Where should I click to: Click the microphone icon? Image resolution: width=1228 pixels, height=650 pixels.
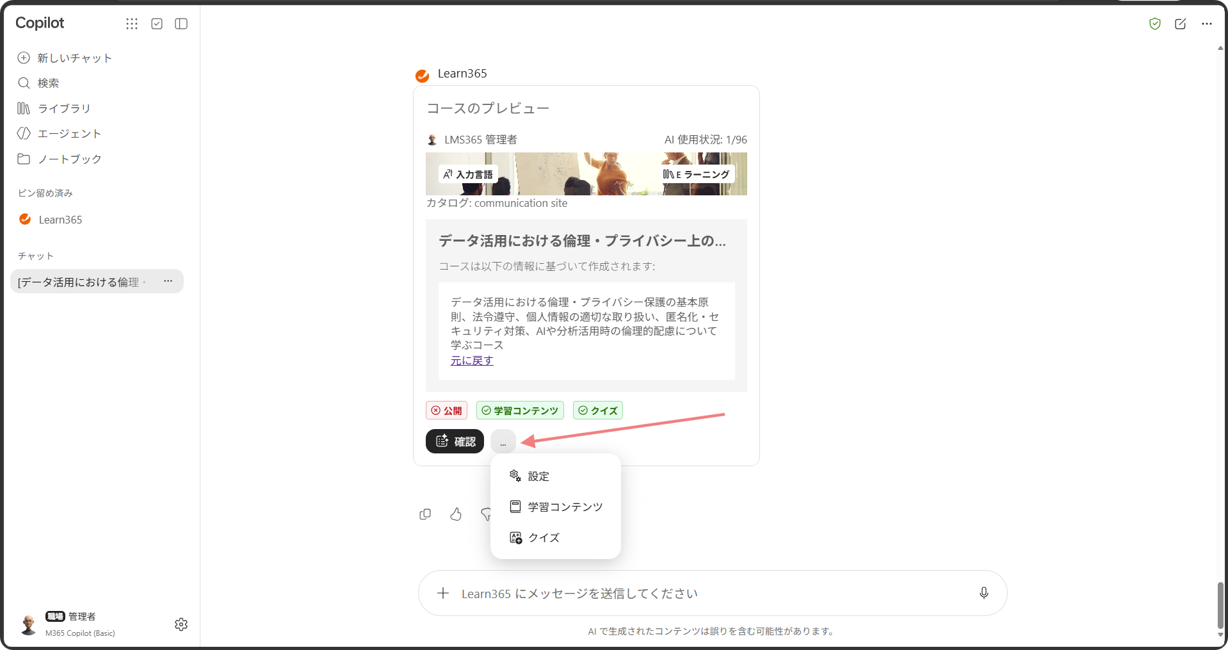tap(984, 593)
